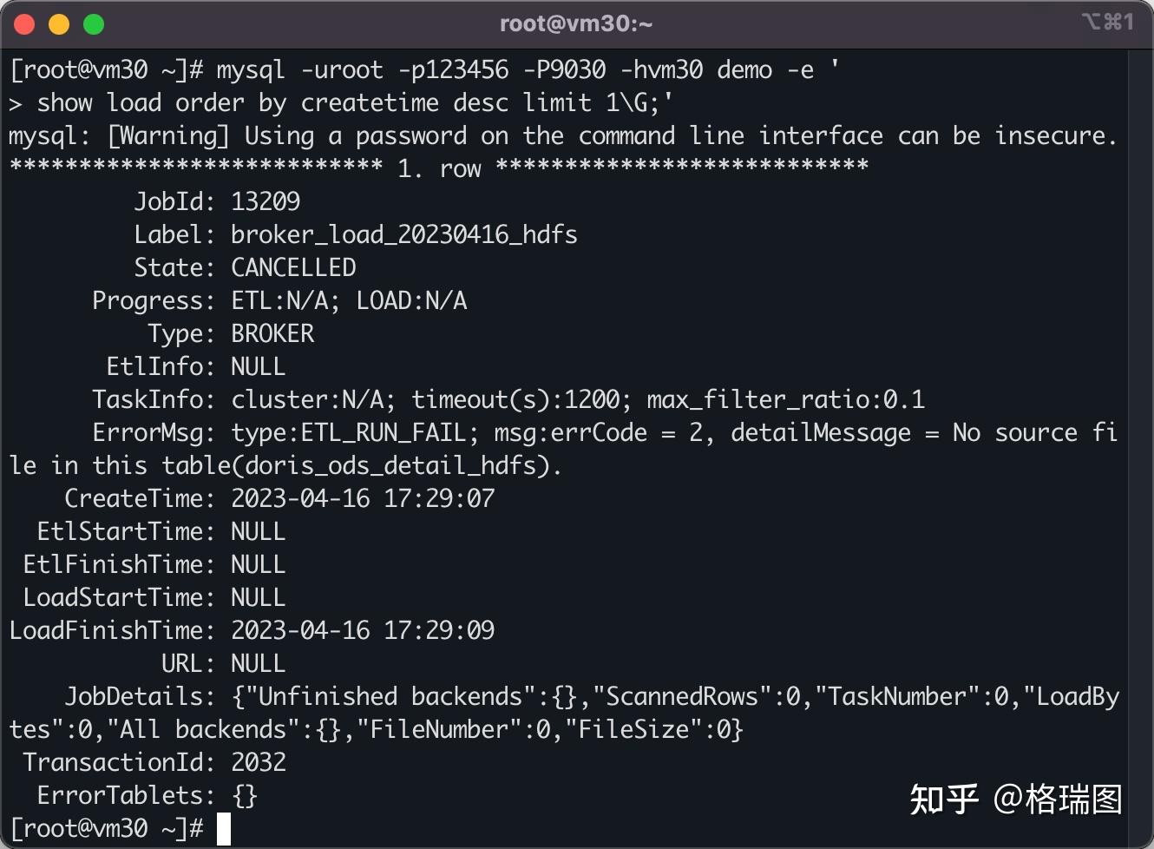Select the JobId value 13209

[266, 201]
